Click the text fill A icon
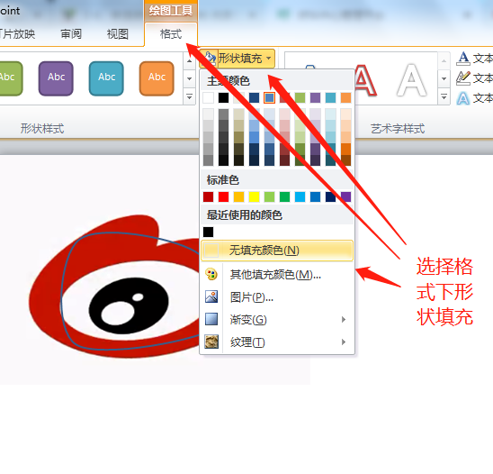This screenshot has width=493, height=474. click(463, 59)
